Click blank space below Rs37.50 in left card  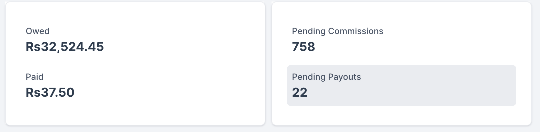tap(93, 112)
